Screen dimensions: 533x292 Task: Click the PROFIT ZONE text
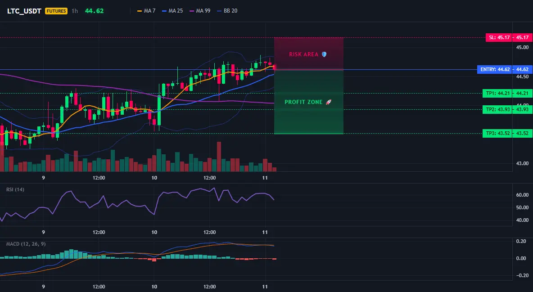(303, 102)
